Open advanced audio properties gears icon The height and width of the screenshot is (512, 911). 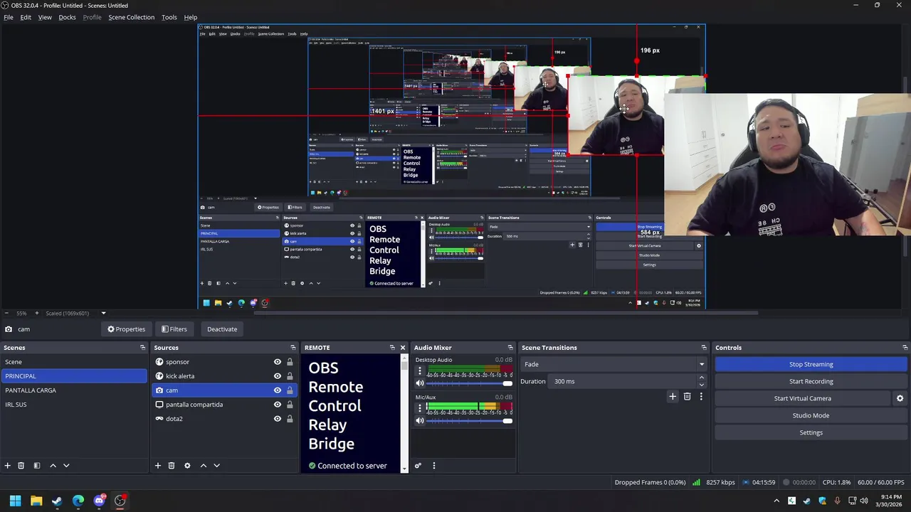coord(418,466)
